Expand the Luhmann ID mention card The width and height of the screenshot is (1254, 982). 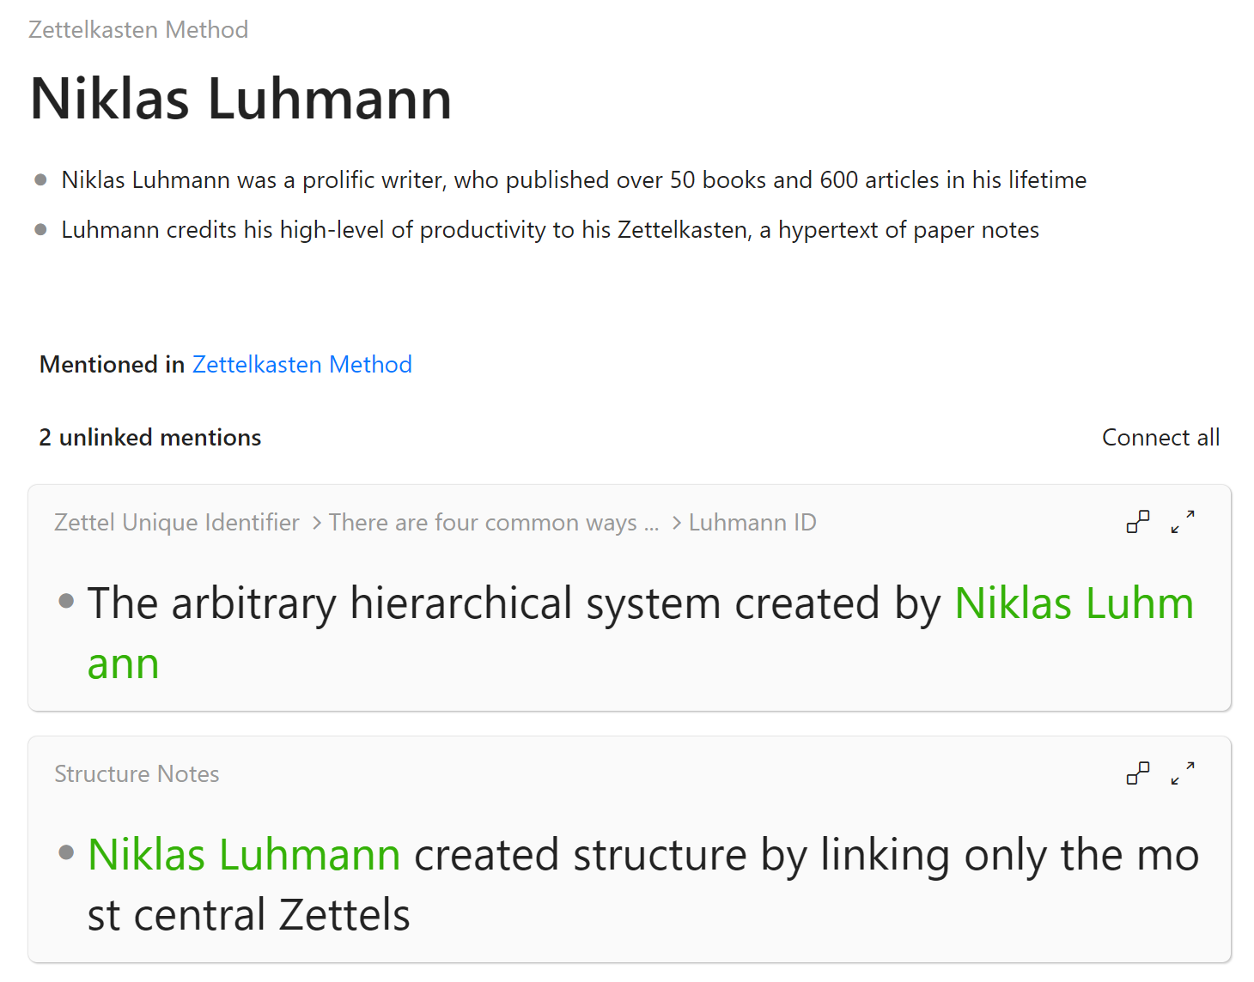[1183, 522]
